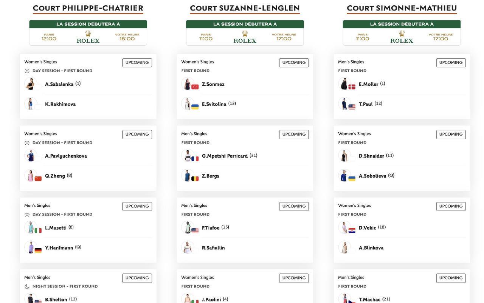
Task: Open the Court Suzanne-Lenglen heading
Action: pos(245,8)
